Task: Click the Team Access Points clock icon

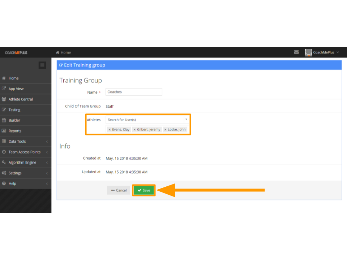Action: (4, 152)
